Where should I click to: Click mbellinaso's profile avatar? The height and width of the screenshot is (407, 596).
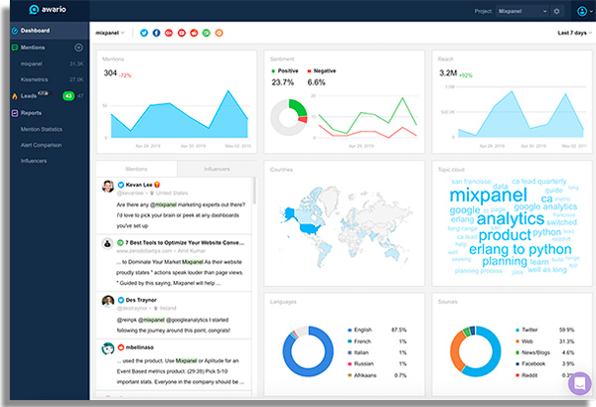point(108,348)
